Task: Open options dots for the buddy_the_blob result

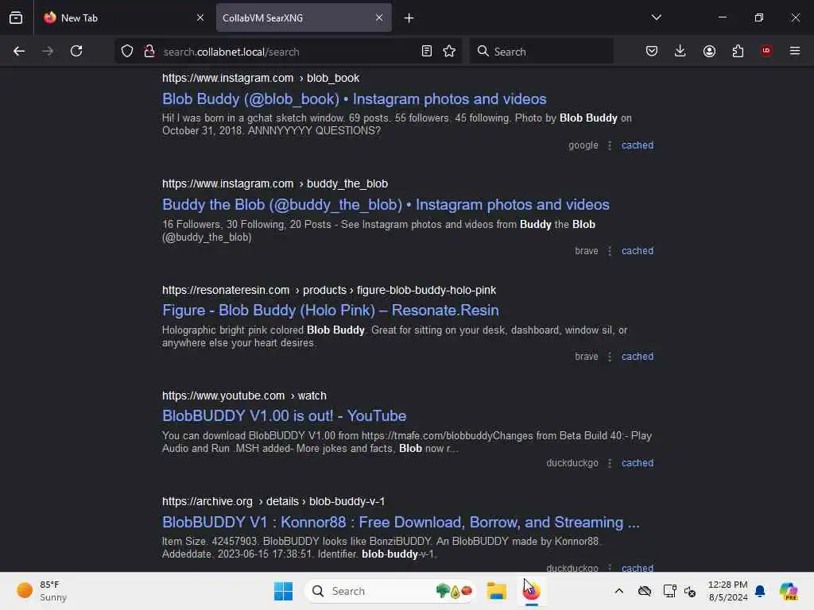Action: (x=610, y=252)
